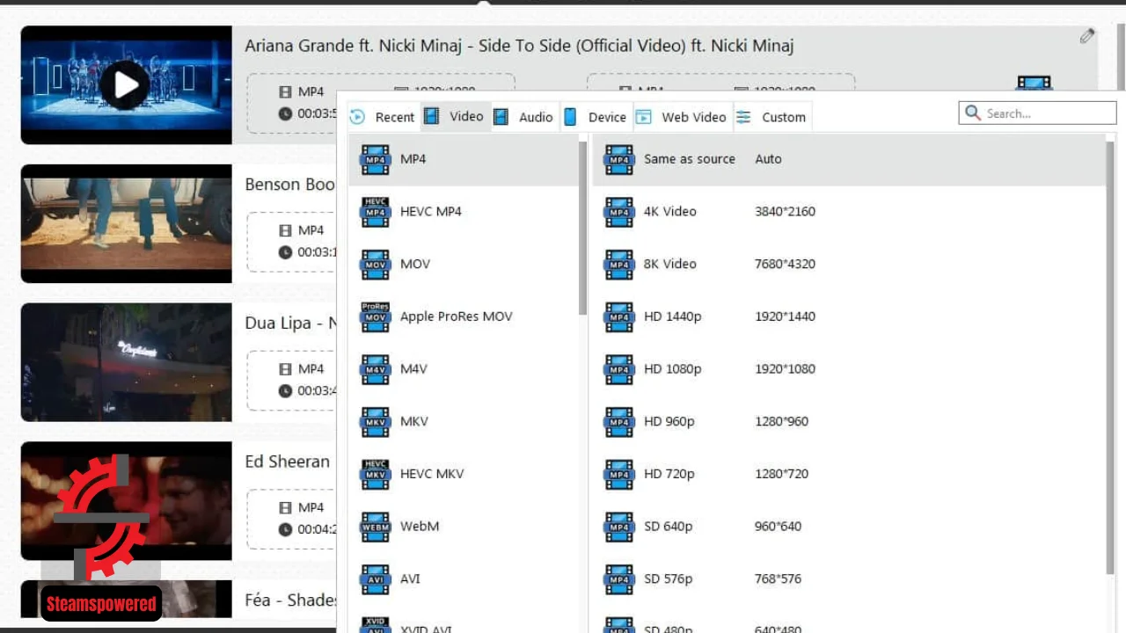Click the search magnifier icon
The width and height of the screenshot is (1126, 633).
click(x=972, y=113)
